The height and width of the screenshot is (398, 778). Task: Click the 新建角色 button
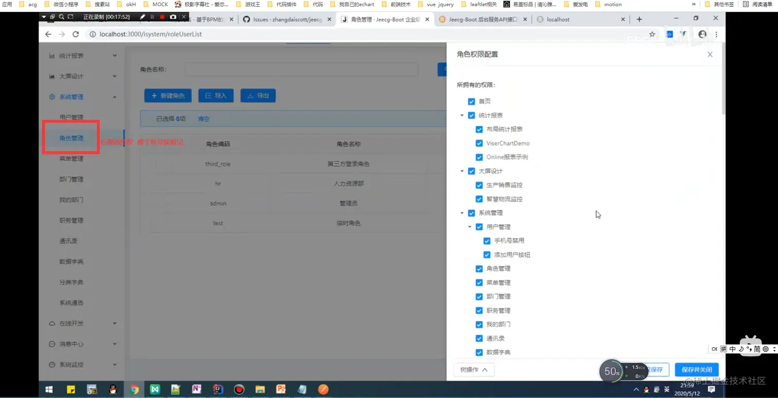168,95
